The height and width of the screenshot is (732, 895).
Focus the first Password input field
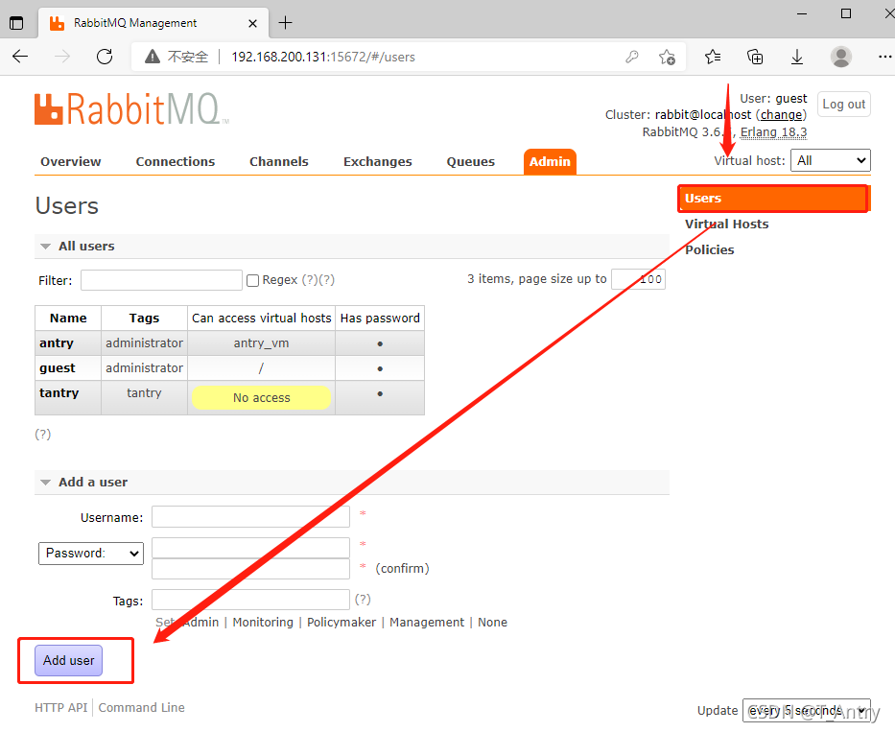[x=250, y=548]
